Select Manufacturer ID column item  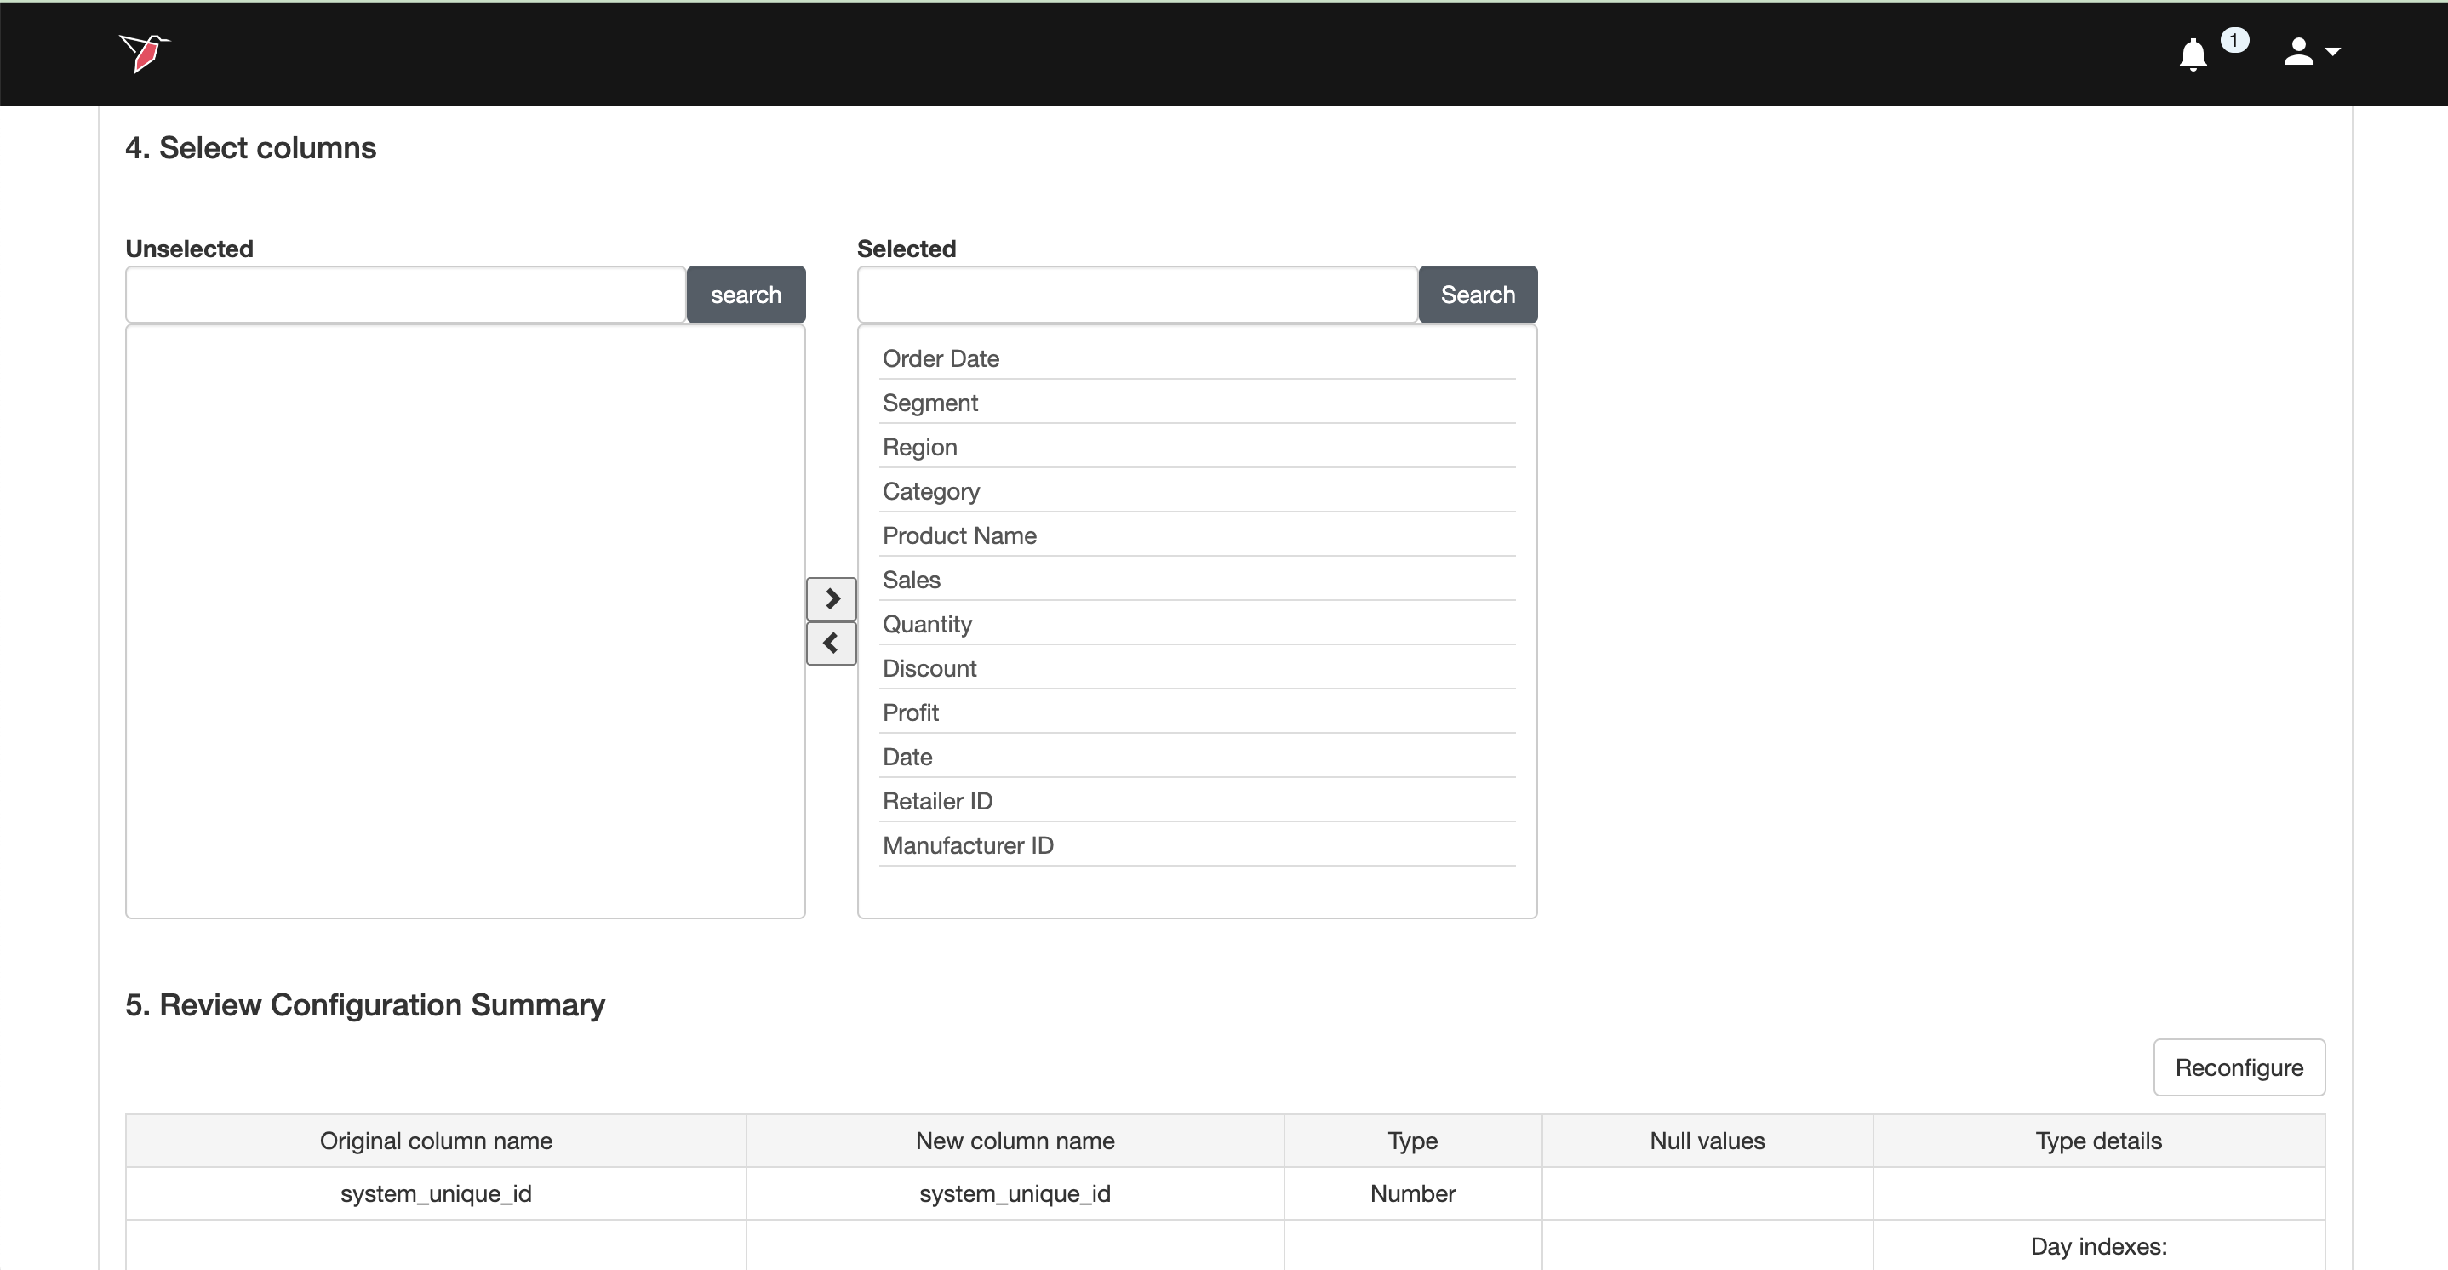coord(968,845)
